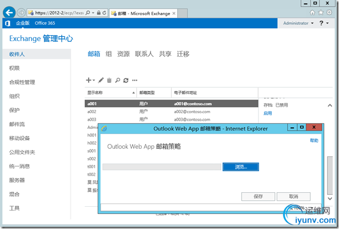Image resolution: width=339 pixels, height=229 pixels.
Task: Click the 浏览 browse button in dialog
Action: tap(241, 167)
